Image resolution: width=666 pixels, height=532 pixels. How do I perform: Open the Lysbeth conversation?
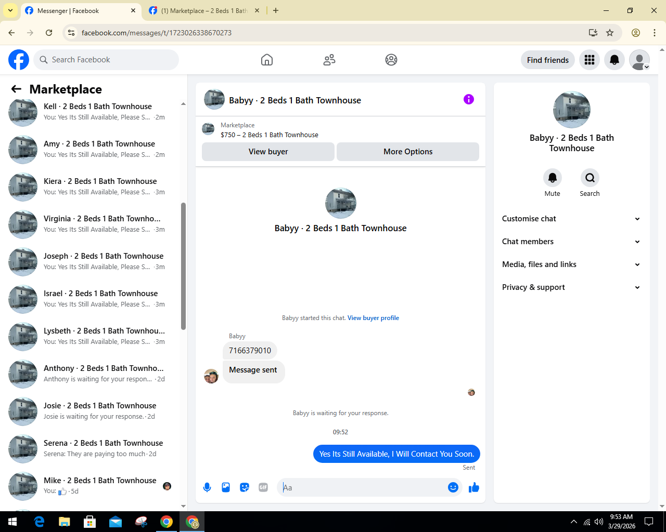click(x=91, y=336)
